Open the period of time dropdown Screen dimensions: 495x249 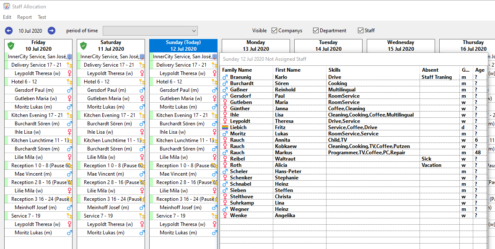tap(150, 31)
